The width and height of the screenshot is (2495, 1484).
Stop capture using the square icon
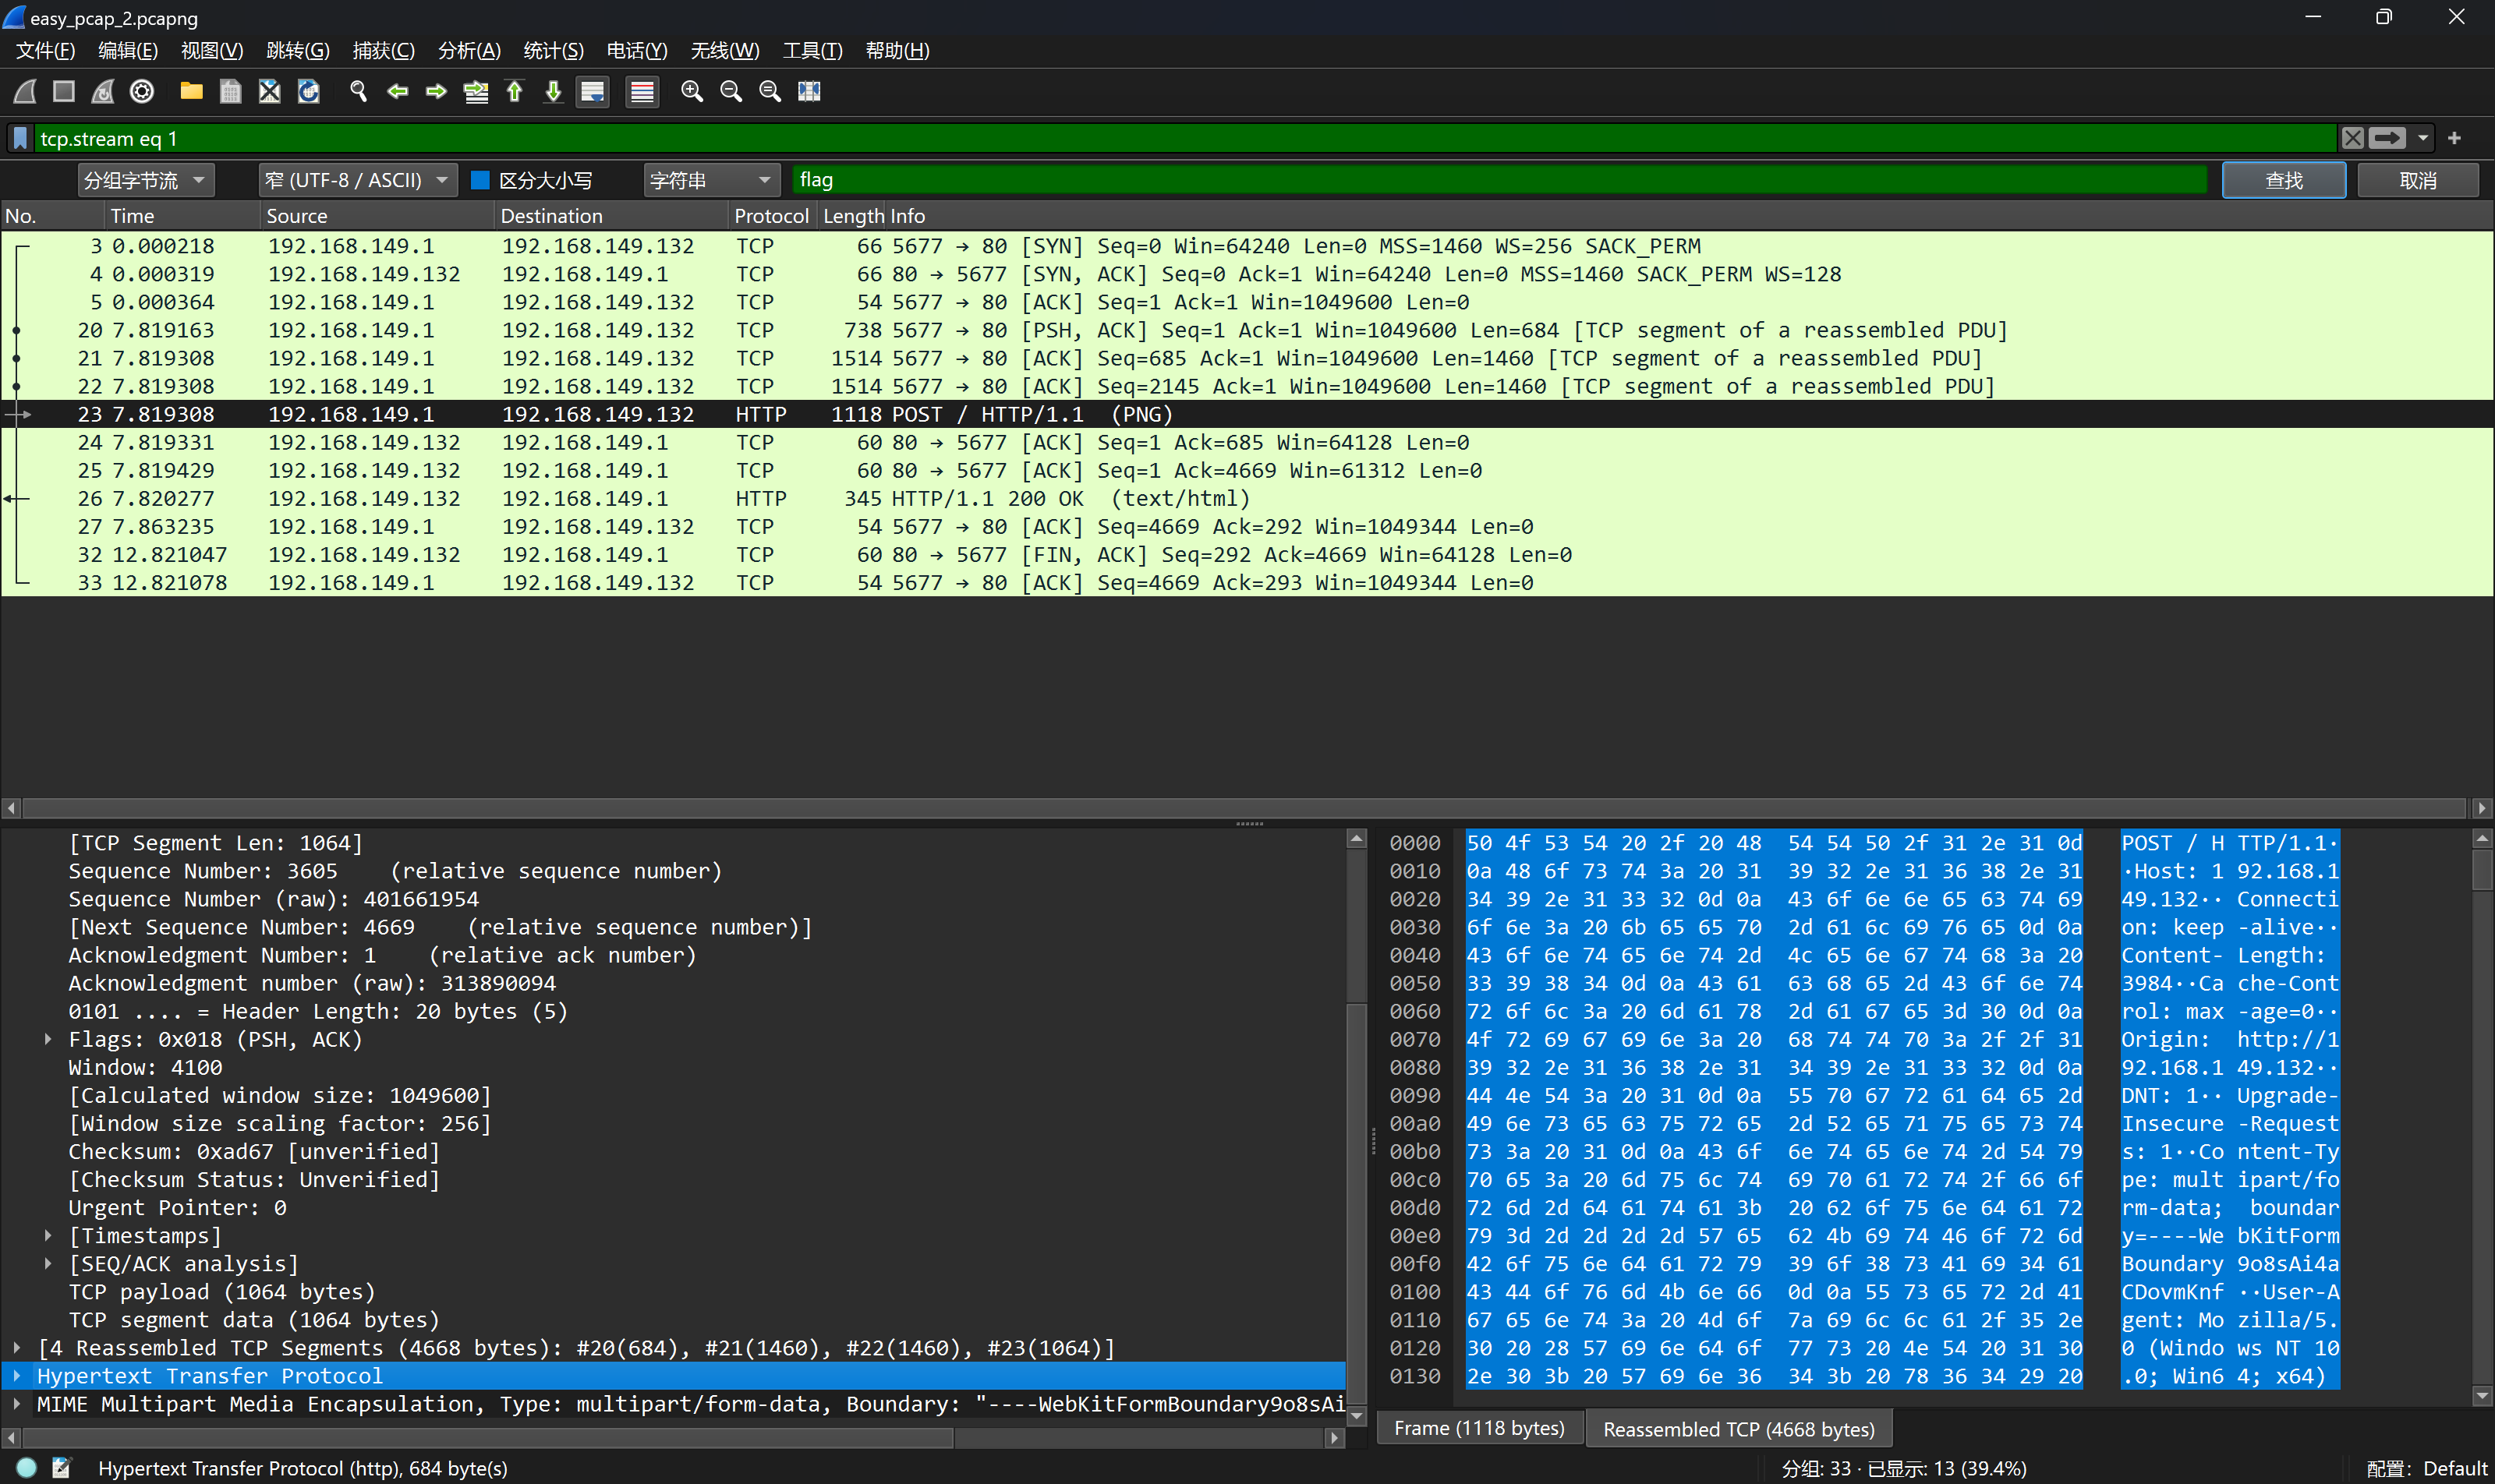[x=64, y=91]
